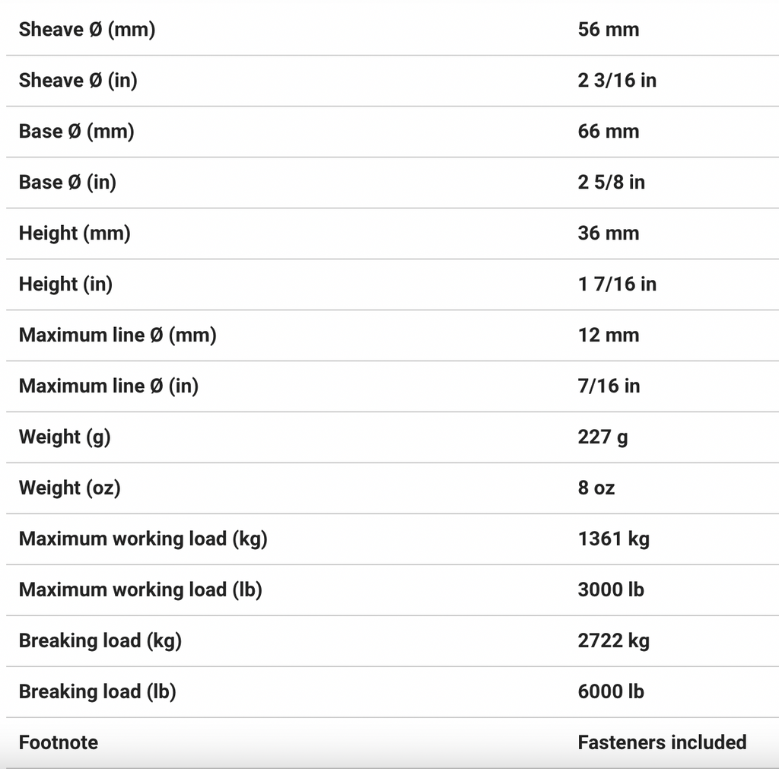This screenshot has width=779, height=769.
Task: Click the "Sheave Ø (mm)" row label
Action: pos(87,30)
